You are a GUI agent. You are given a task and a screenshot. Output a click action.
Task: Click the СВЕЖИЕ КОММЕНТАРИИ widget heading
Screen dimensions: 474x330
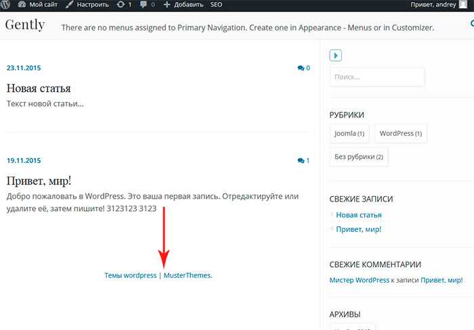(x=375, y=264)
